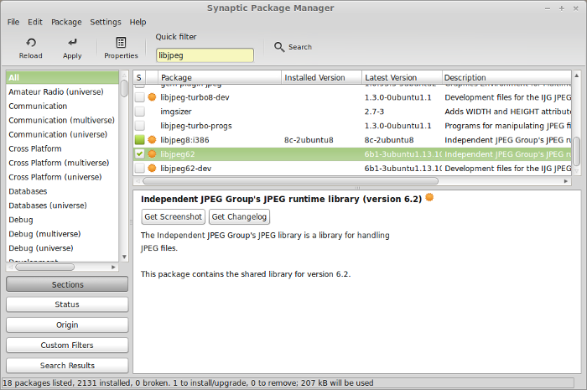
Task: Sort by the Installed Version column header
Action: coord(321,77)
